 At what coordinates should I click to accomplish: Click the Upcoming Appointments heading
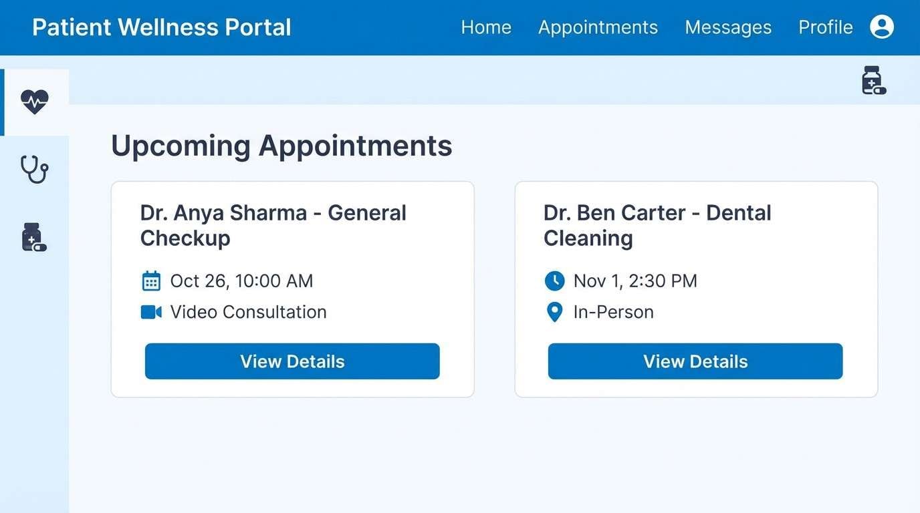[281, 146]
